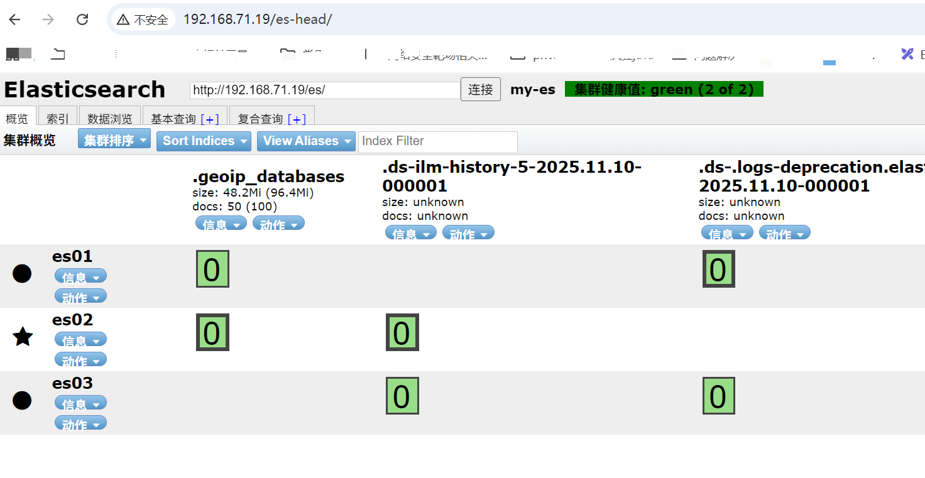Click the 集群概览 label
This screenshot has height=478, width=925.
[30, 140]
